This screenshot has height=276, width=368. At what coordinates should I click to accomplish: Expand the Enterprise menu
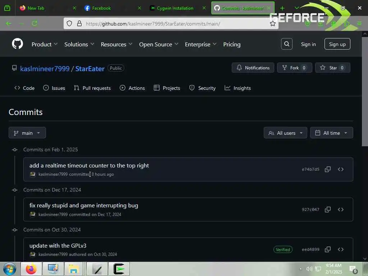pos(201,44)
